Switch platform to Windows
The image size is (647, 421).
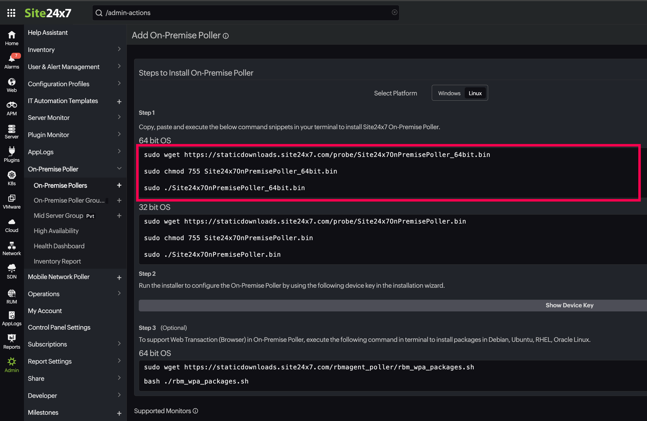[x=449, y=93]
